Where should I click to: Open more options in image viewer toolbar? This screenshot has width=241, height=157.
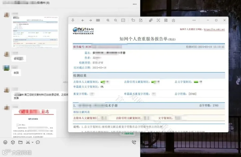(194, 20)
